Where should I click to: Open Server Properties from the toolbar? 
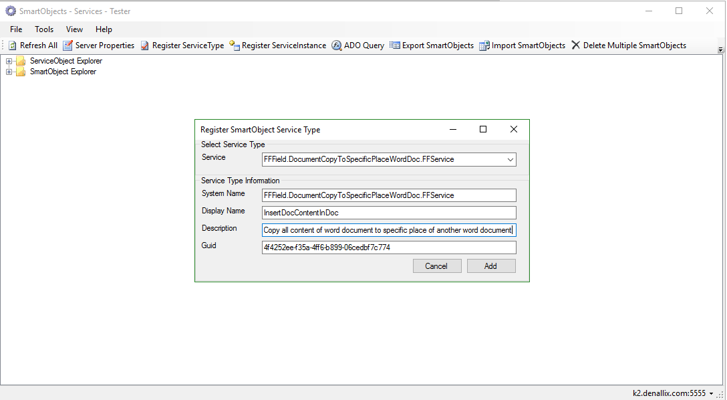69,45
